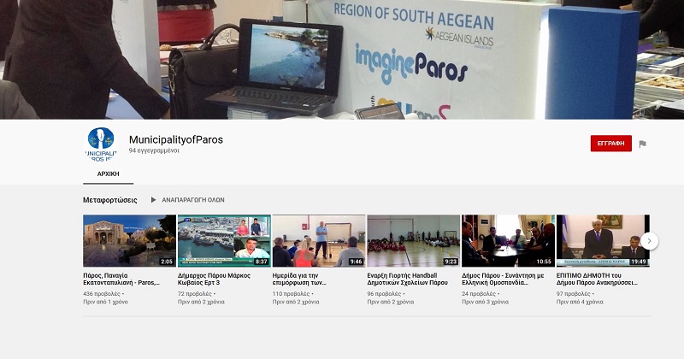Click title 'Πάρος, Παναγία Εκατονταπυλιανή'
This screenshot has height=359, width=684.
[121, 279]
